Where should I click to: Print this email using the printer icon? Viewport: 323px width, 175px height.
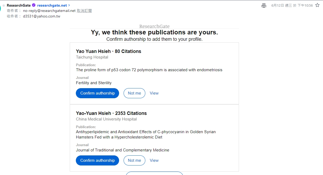(x=264, y=6)
